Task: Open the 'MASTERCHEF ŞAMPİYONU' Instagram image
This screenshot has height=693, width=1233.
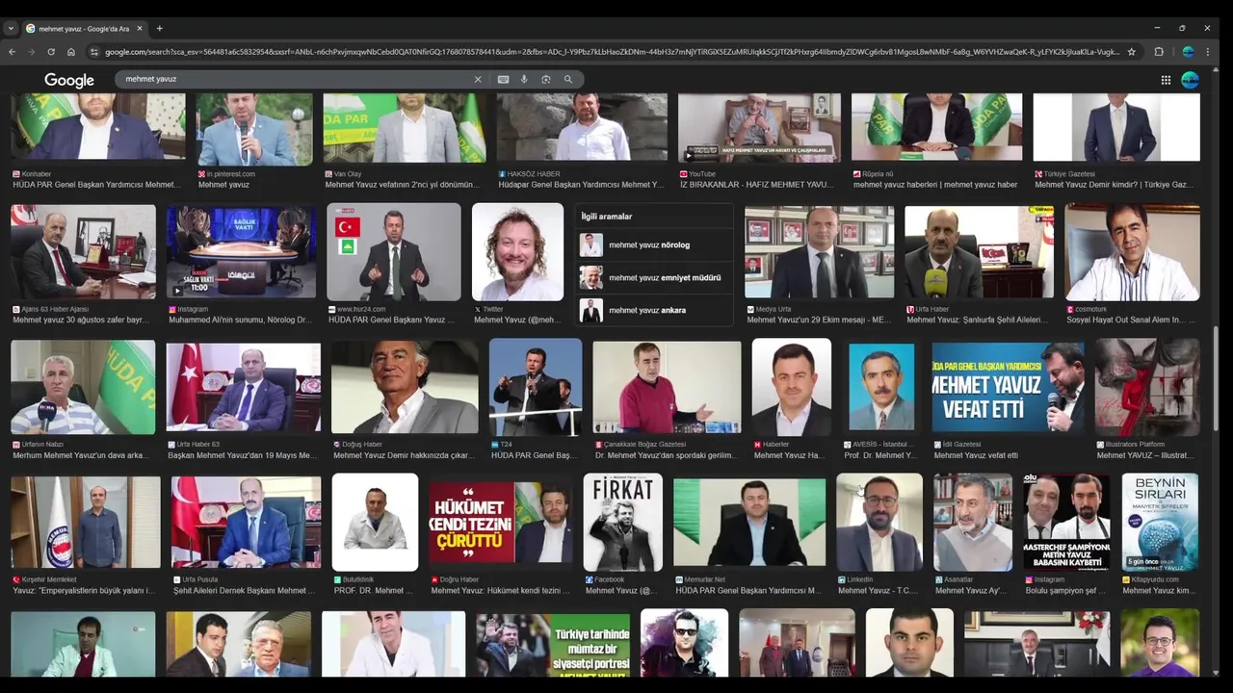Action: [1066, 522]
